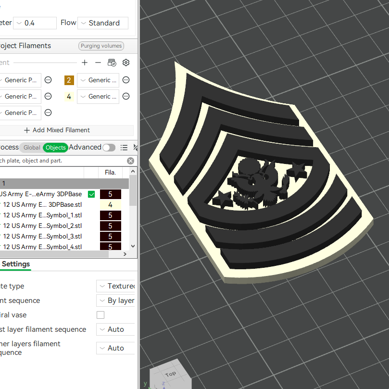Open the Flow Standard dropdown
The height and width of the screenshot is (389, 389).
click(x=103, y=23)
